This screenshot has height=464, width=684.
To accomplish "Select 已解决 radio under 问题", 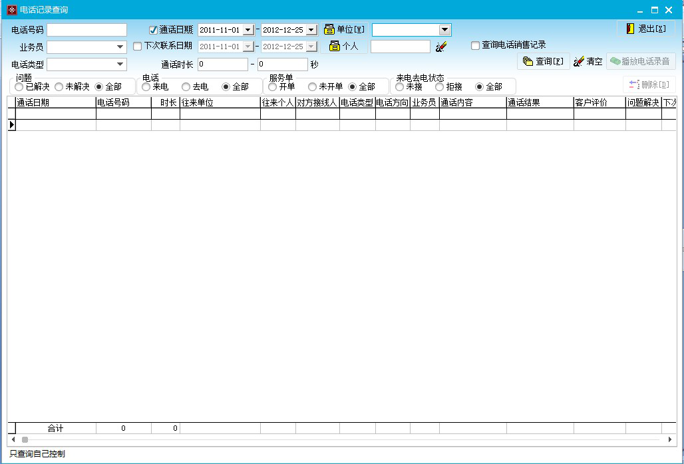I will point(19,87).
